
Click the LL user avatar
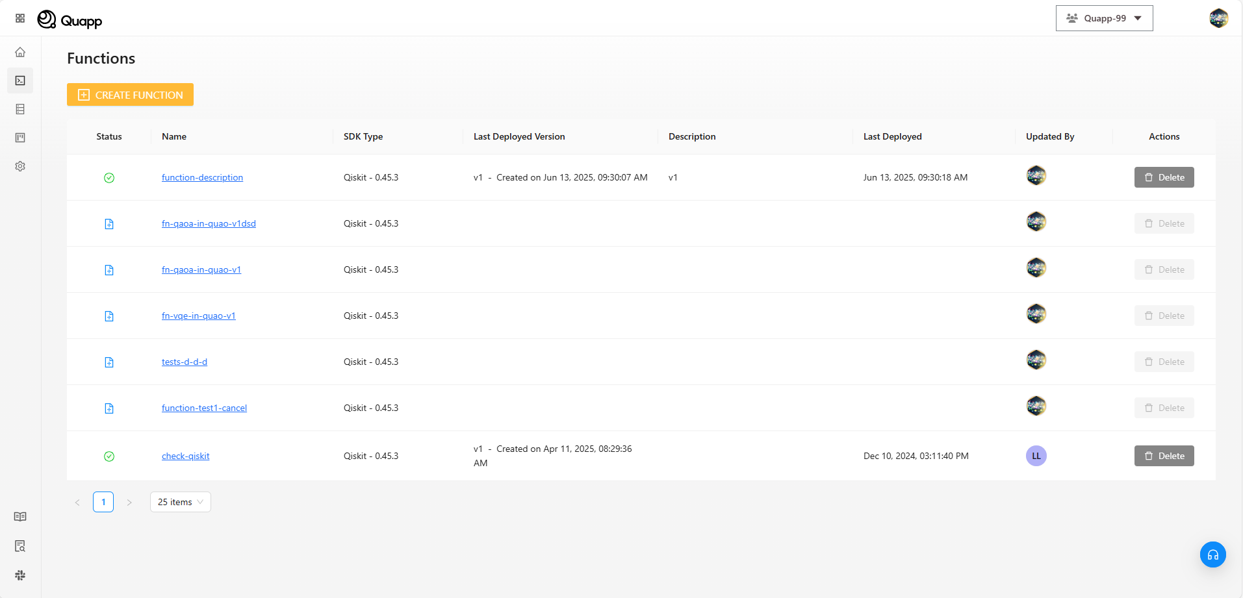(1036, 456)
